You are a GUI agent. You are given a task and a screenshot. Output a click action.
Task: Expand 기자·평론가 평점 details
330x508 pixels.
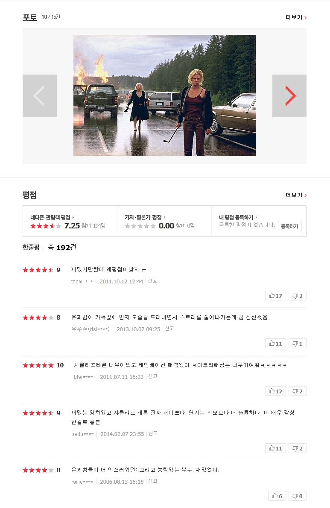(145, 217)
